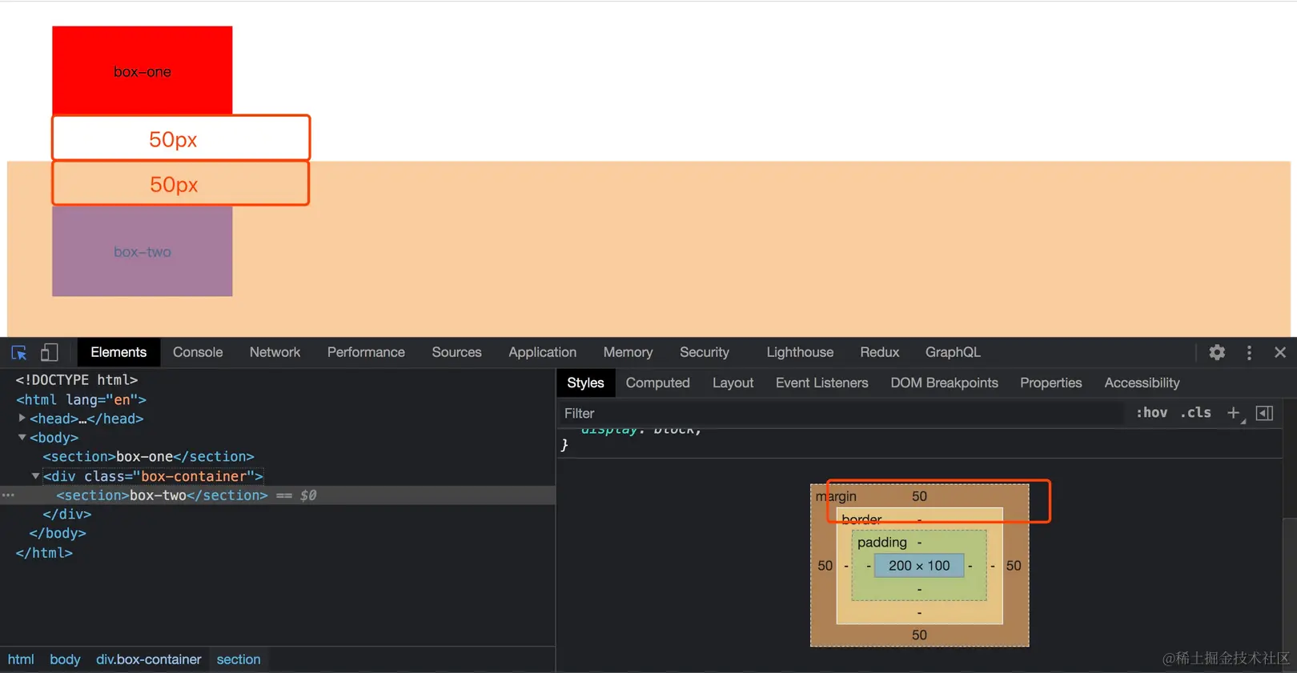The width and height of the screenshot is (1297, 673).
Task: Toggle the .cls class editor
Action: pos(1196,413)
